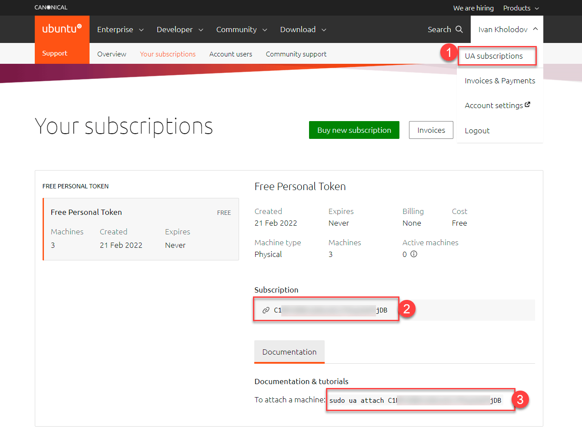The height and width of the screenshot is (434, 582).
Task: Switch to the Documentation tab
Action: pos(289,352)
